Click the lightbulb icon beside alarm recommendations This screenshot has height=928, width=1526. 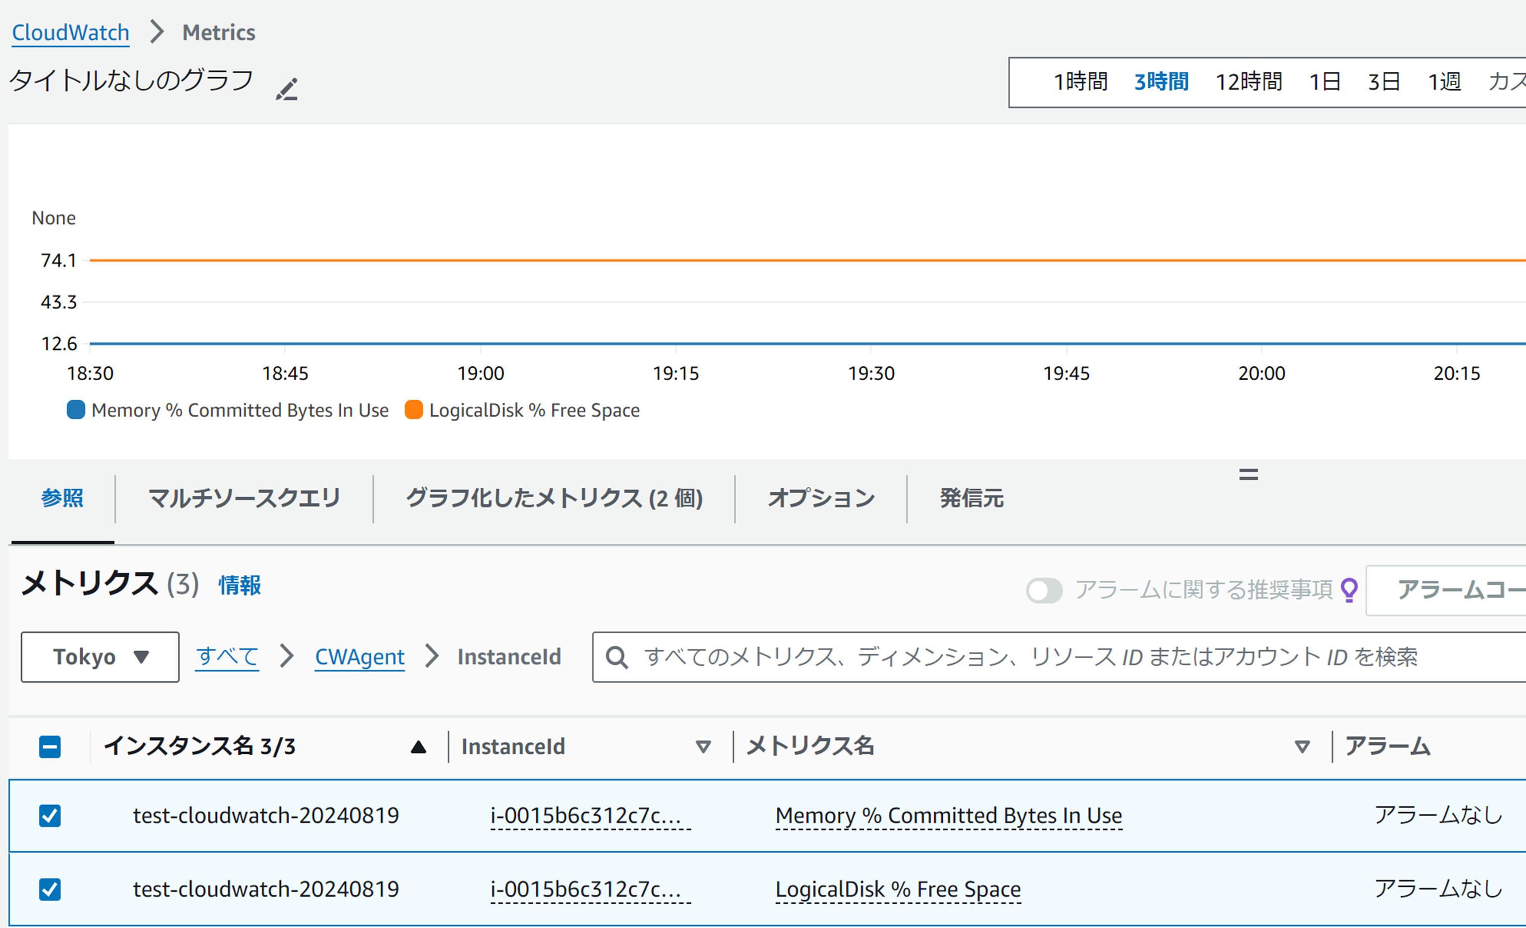pos(1349,590)
